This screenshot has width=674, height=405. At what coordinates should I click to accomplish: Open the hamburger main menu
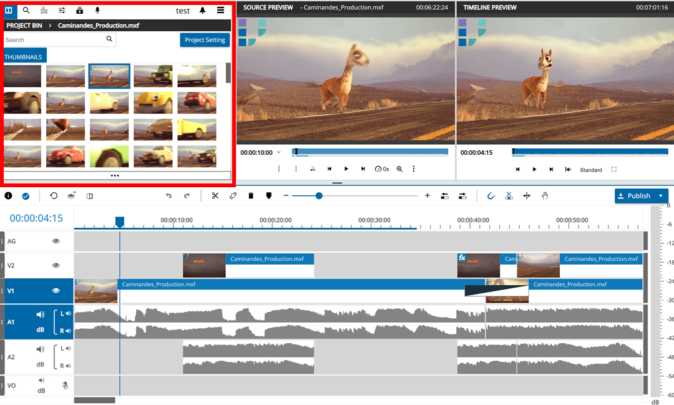[221, 11]
